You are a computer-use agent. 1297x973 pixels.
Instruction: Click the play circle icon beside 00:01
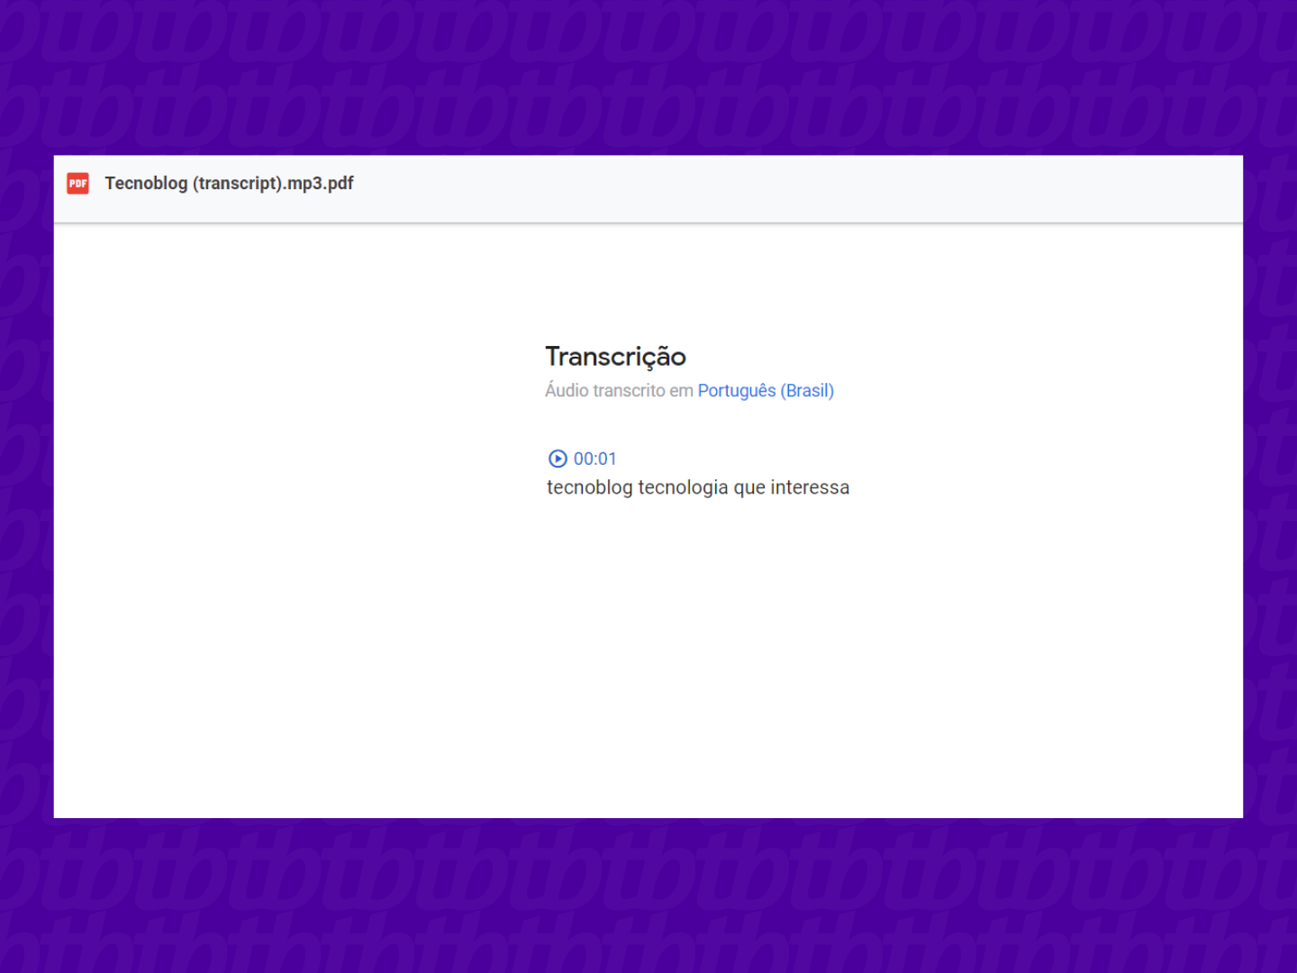558,459
